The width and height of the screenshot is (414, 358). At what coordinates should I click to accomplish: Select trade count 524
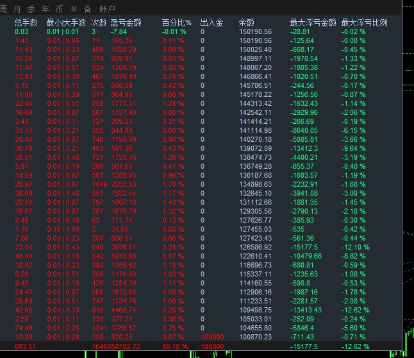[97, 68]
